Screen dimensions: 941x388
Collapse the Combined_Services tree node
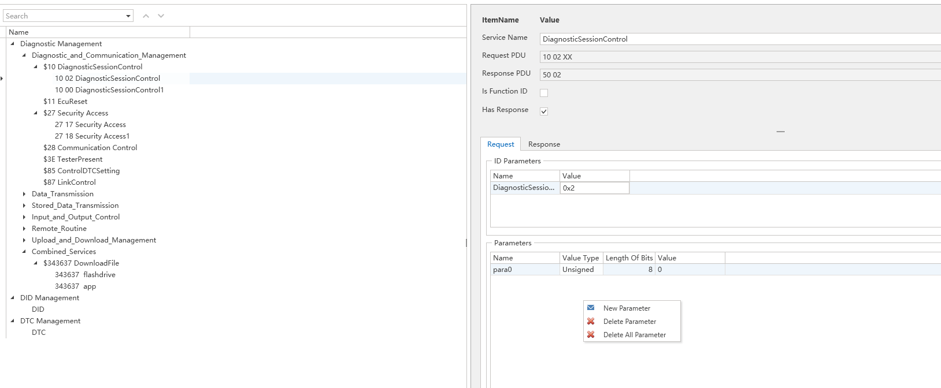24,252
